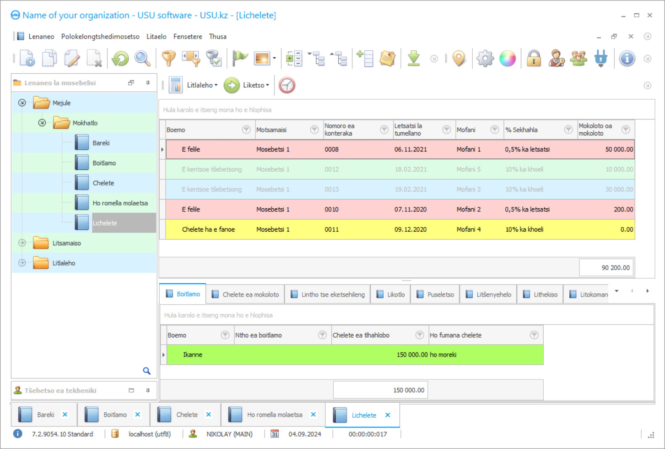The height and width of the screenshot is (449, 665).
Task: Click the funnel filter icon
Action: coord(168,59)
